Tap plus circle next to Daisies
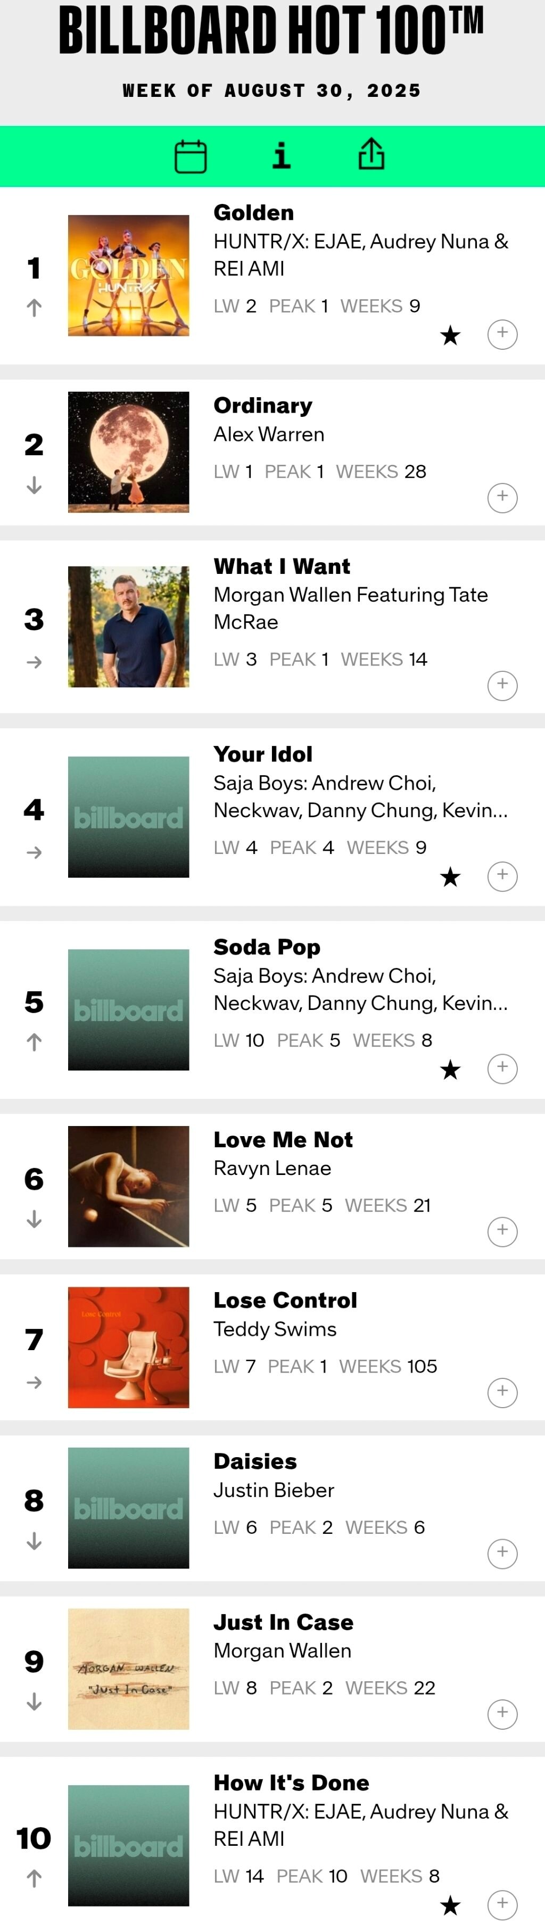 [x=502, y=1554]
